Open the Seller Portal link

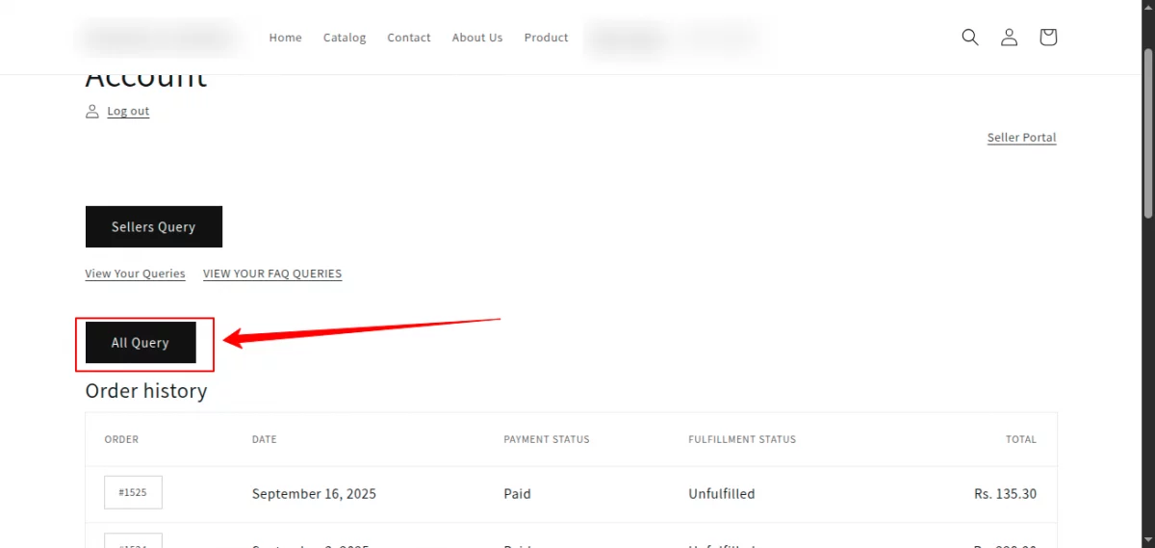[1021, 138]
